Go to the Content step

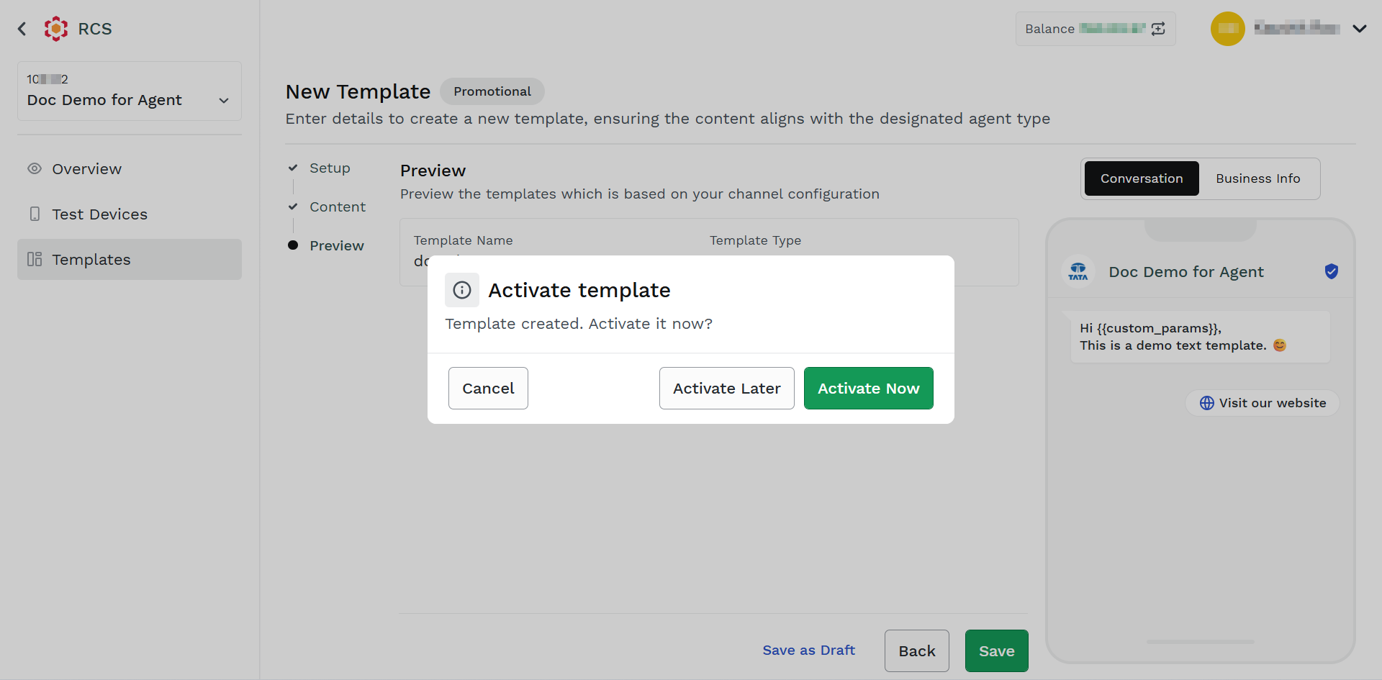[338, 207]
